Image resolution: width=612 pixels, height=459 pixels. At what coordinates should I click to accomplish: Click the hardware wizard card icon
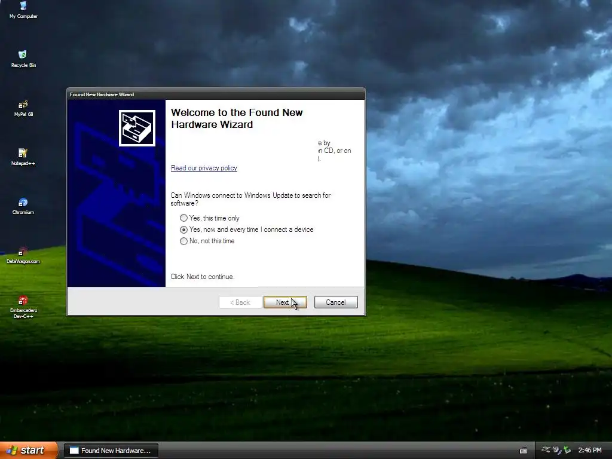click(x=137, y=128)
